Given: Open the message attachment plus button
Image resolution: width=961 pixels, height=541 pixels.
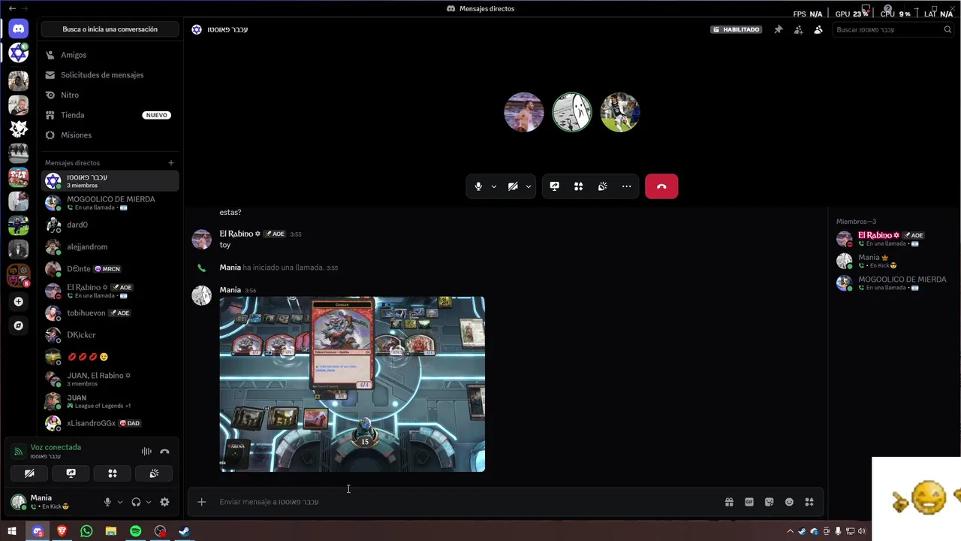Looking at the screenshot, I should (201, 502).
